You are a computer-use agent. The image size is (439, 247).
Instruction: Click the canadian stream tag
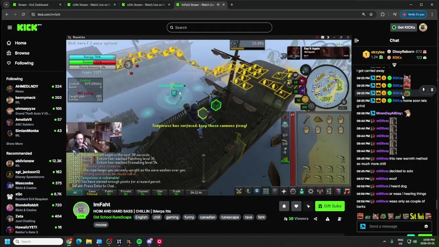[207, 217]
